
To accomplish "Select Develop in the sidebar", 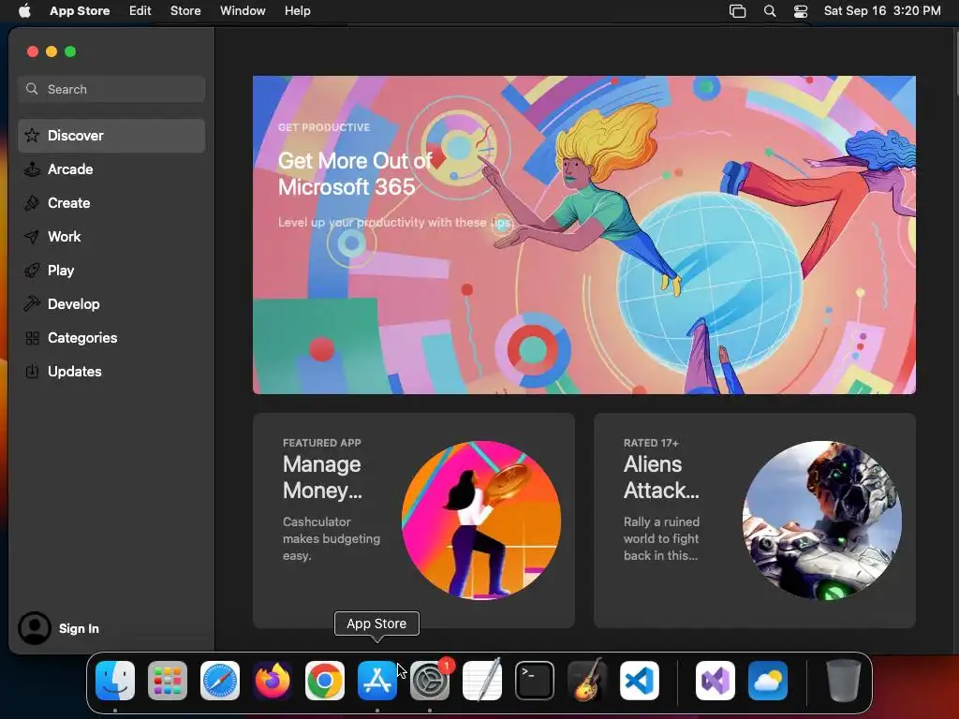I will pyautogui.click(x=111, y=304).
